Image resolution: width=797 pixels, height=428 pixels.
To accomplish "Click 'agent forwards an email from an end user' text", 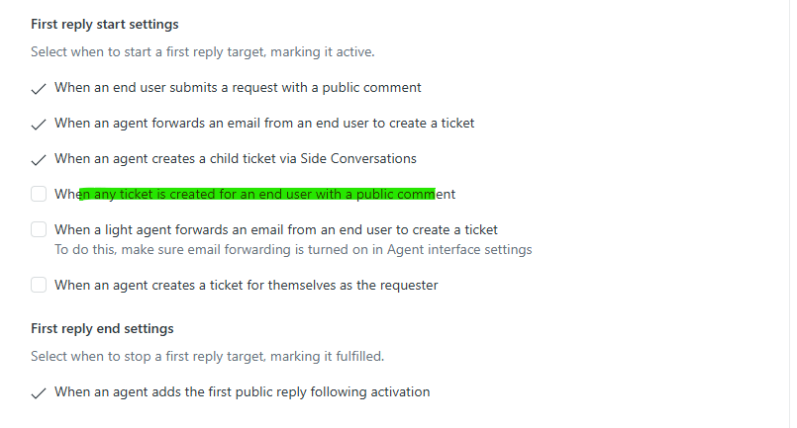I will click(264, 124).
